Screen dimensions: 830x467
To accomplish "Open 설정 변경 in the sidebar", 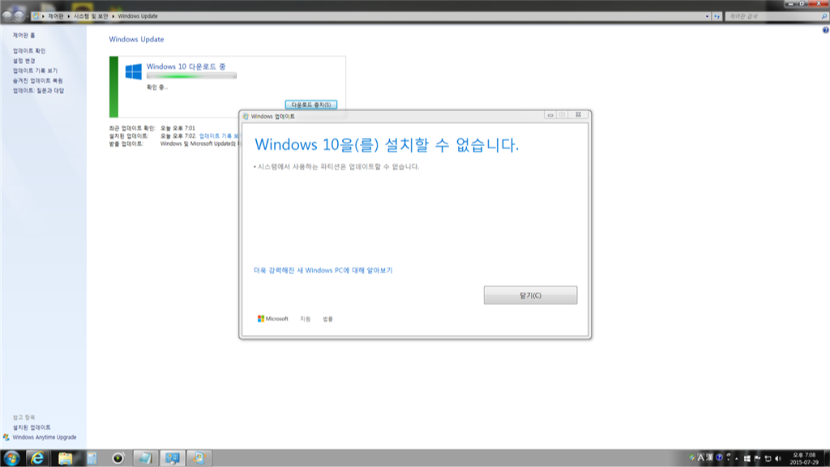I will click(24, 61).
